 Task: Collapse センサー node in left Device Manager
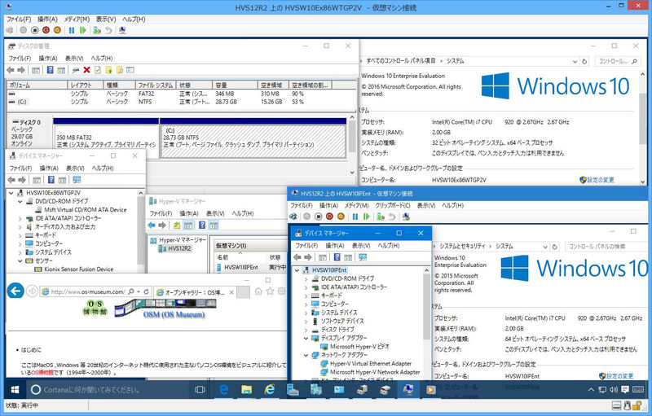pos(20,261)
